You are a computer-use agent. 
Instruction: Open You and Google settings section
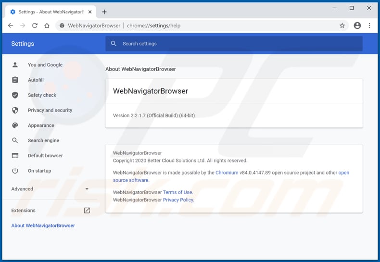pos(45,65)
